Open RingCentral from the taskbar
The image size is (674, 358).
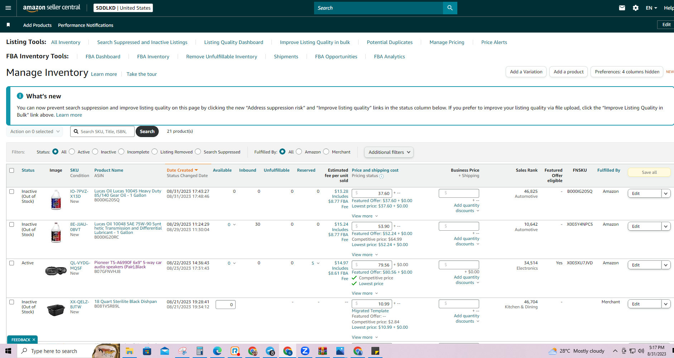[x=235, y=351]
